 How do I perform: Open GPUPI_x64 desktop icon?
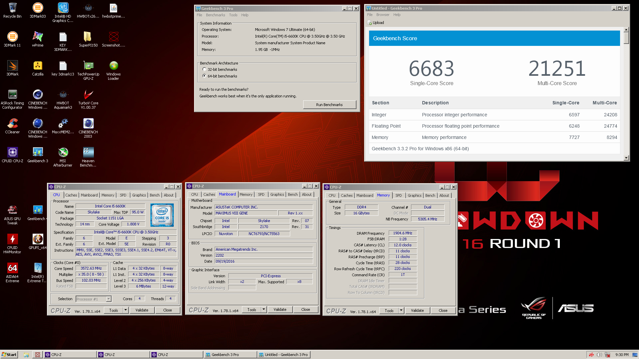point(38,242)
